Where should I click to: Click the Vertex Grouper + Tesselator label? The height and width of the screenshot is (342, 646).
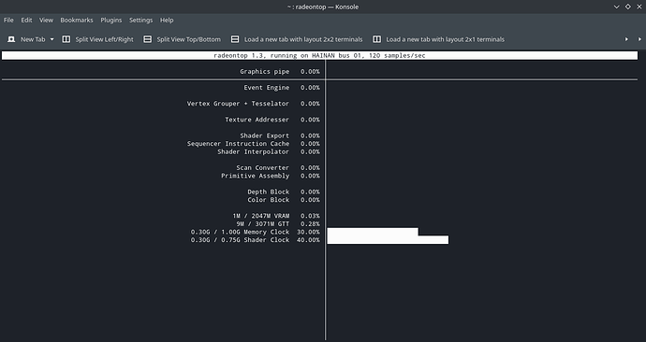238,104
